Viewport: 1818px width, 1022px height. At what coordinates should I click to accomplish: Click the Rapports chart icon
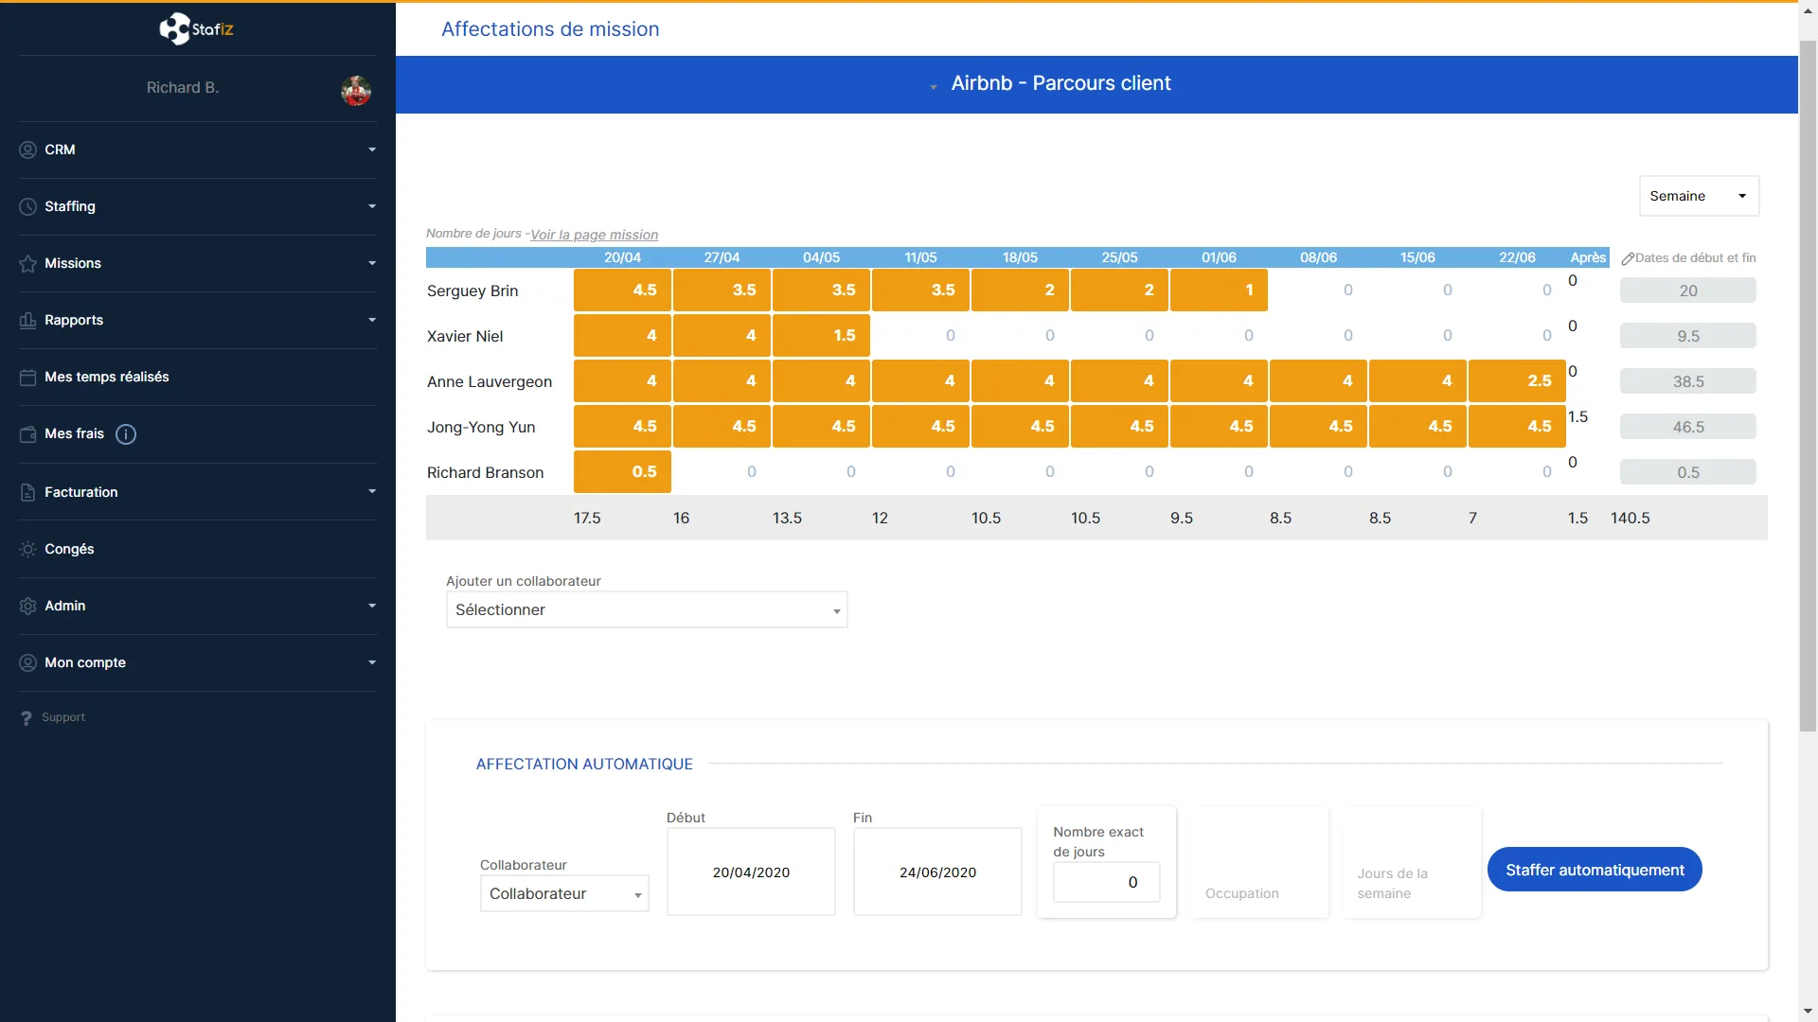pos(27,320)
